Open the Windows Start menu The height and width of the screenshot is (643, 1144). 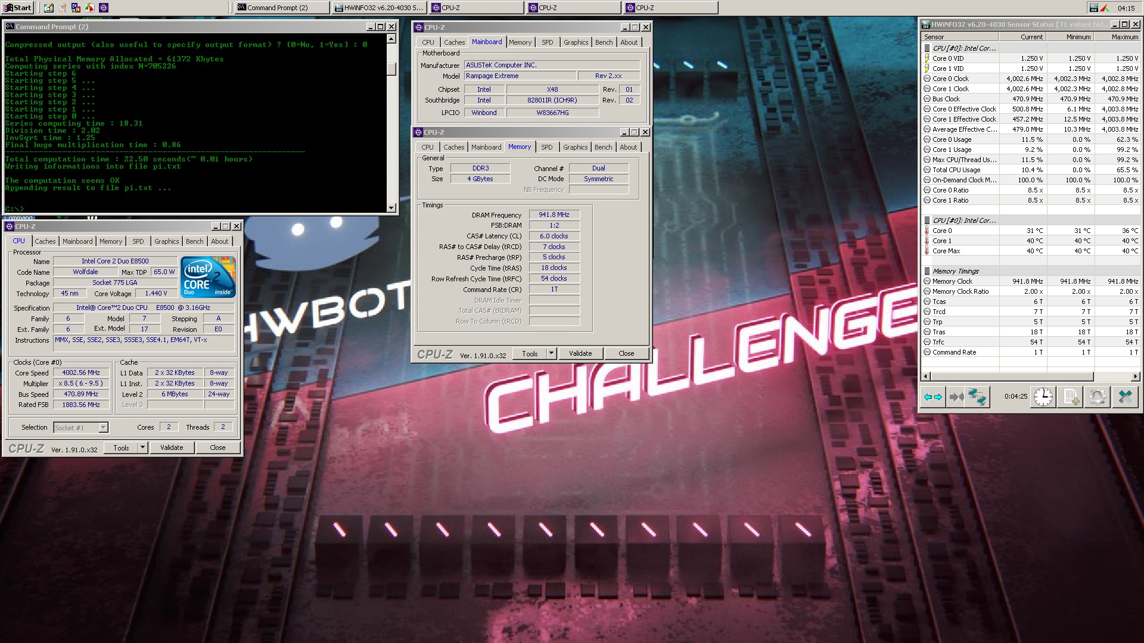point(18,8)
